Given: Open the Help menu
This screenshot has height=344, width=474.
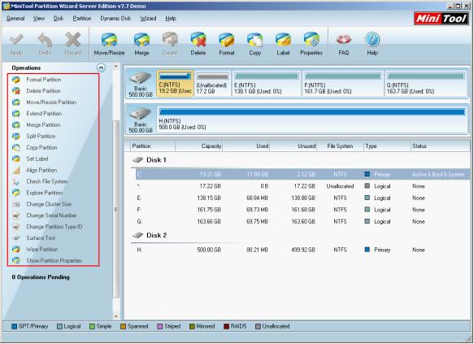Looking at the screenshot, I should click(x=171, y=19).
